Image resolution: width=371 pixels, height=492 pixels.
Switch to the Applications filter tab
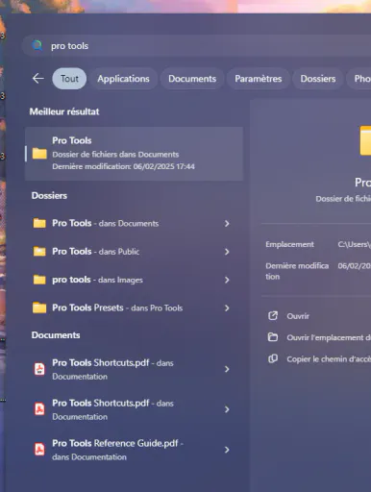[x=123, y=79]
